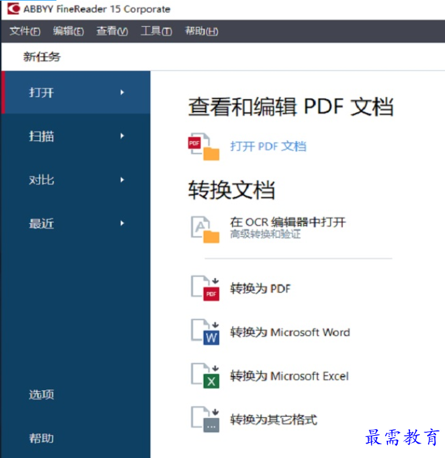This screenshot has height=458, width=445.
Task: Expand the 扫描 sidebar arrow
Action: point(122,136)
